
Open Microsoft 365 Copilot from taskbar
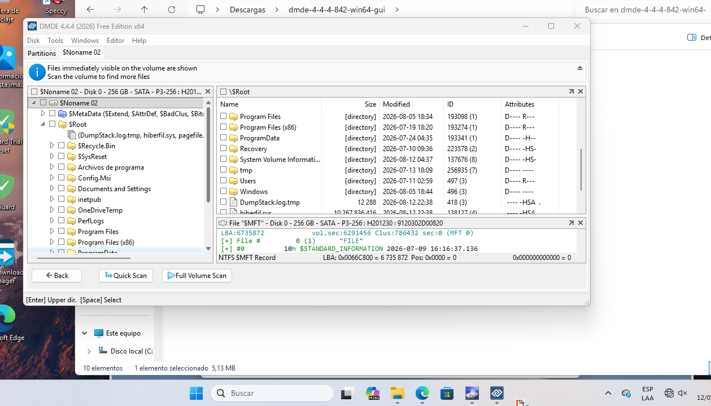[373, 393]
